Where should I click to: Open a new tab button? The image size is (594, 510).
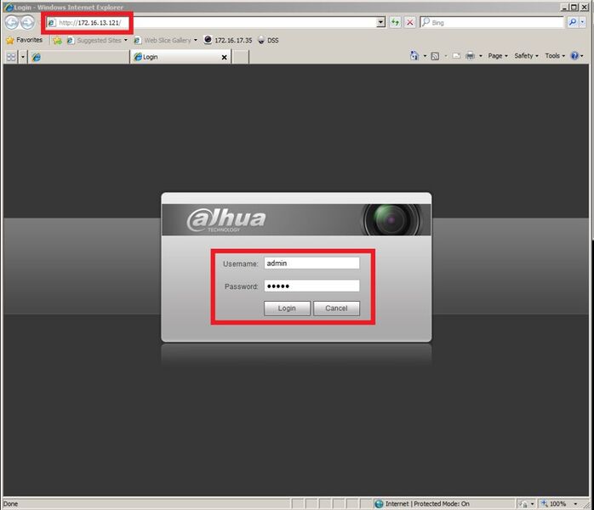coord(240,57)
